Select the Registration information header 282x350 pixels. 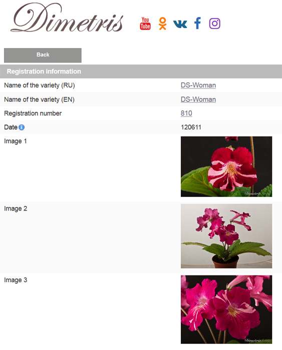point(141,71)
